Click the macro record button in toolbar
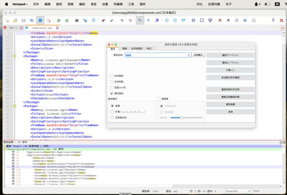Screen dimensions: 287x195 click(220, 20)
